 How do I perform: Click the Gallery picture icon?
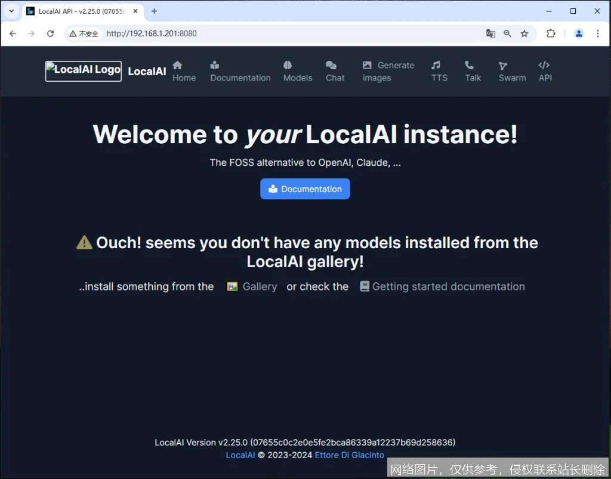pyautogui.click(x=232, y=286)
